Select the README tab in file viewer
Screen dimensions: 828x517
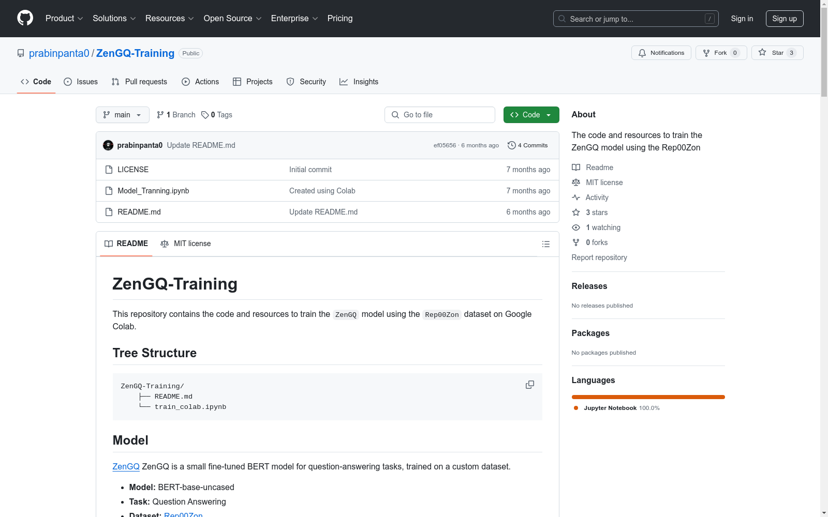coord(126,244)
